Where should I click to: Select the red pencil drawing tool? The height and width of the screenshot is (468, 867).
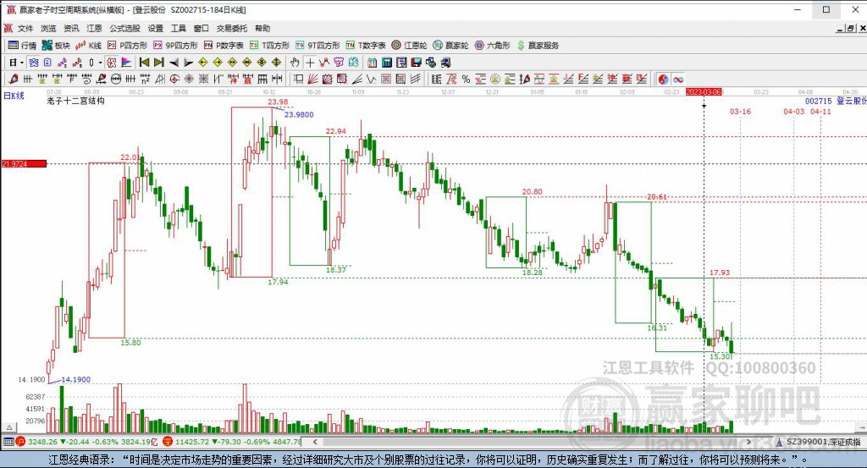pos(14,79)
